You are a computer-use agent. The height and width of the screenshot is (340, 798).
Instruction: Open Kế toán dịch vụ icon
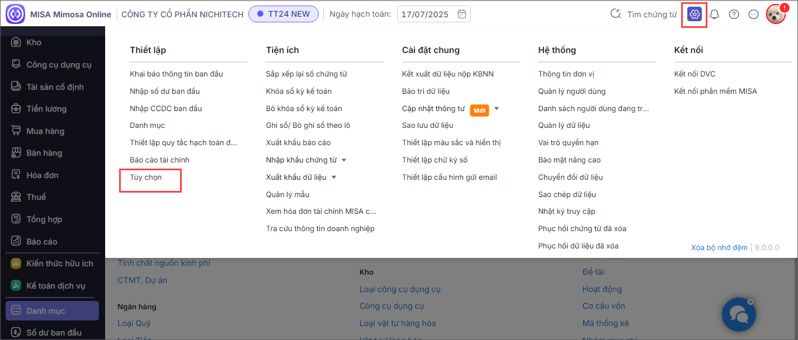[x=16, y=285]
